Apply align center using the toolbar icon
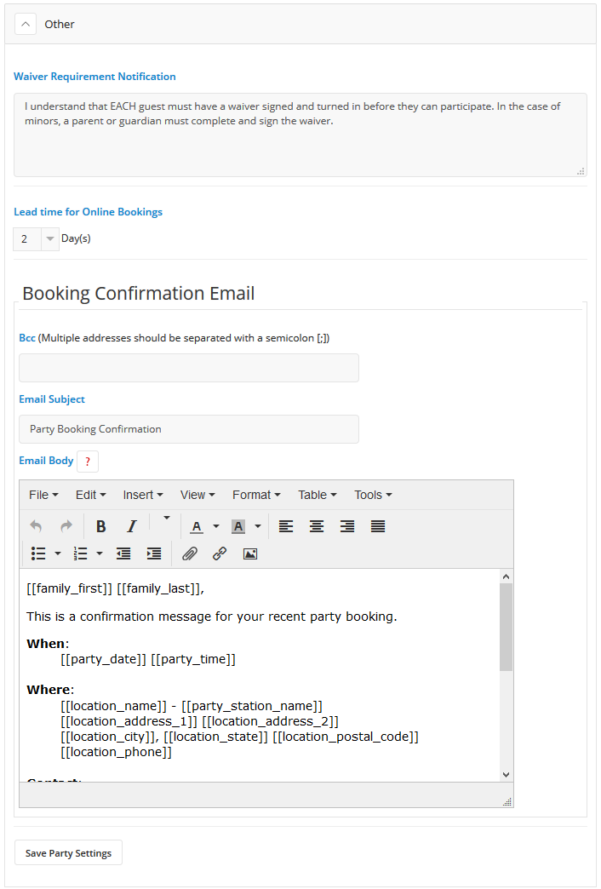This screenshot has width=601, height=889. [x=316, y=525]
